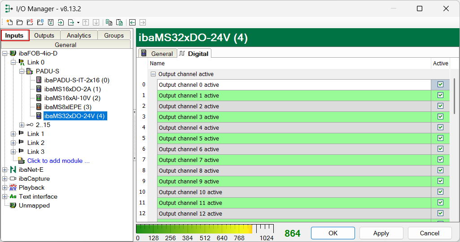The image size is (460, 242).
Task: Click the 'Click to add module ...' link
Action: pos(58,161)
